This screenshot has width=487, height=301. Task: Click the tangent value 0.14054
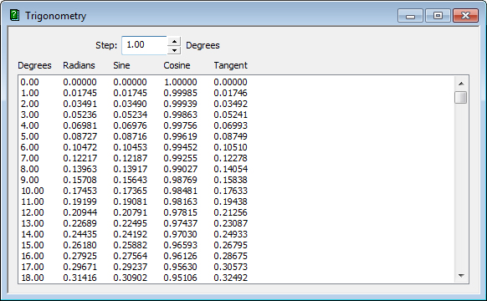click(230, 169)
